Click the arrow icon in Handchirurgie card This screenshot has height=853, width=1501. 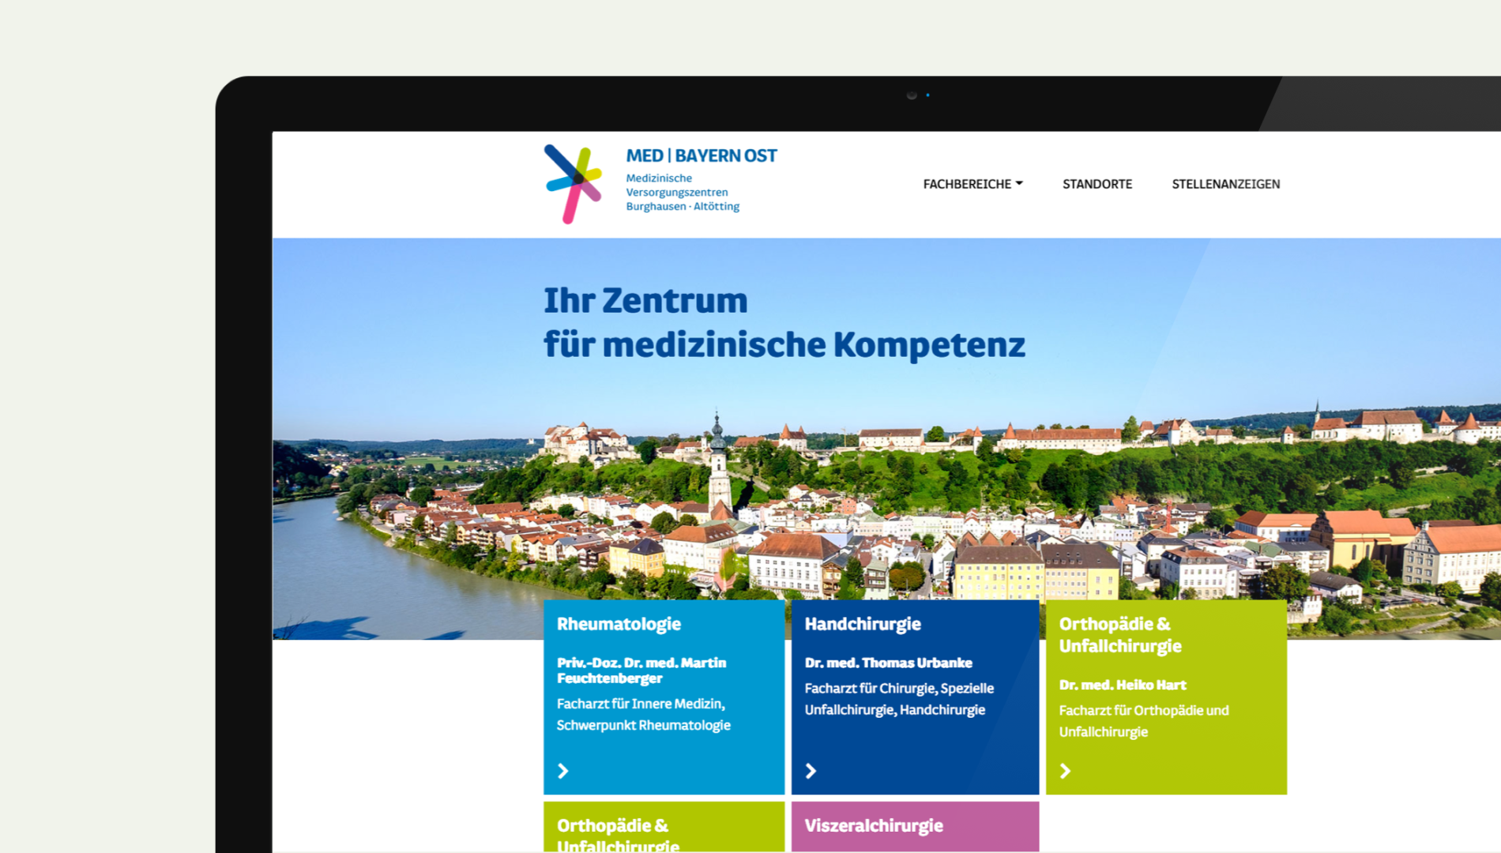coord(811,771)
